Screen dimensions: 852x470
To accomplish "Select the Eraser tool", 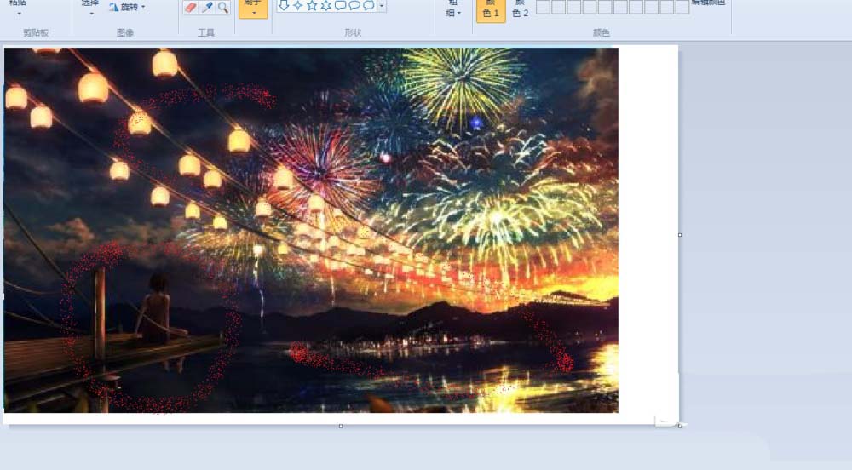I will tap(191, 7).
